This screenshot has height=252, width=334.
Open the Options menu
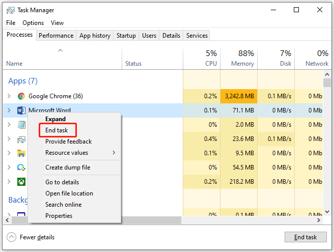click(33, 23)
